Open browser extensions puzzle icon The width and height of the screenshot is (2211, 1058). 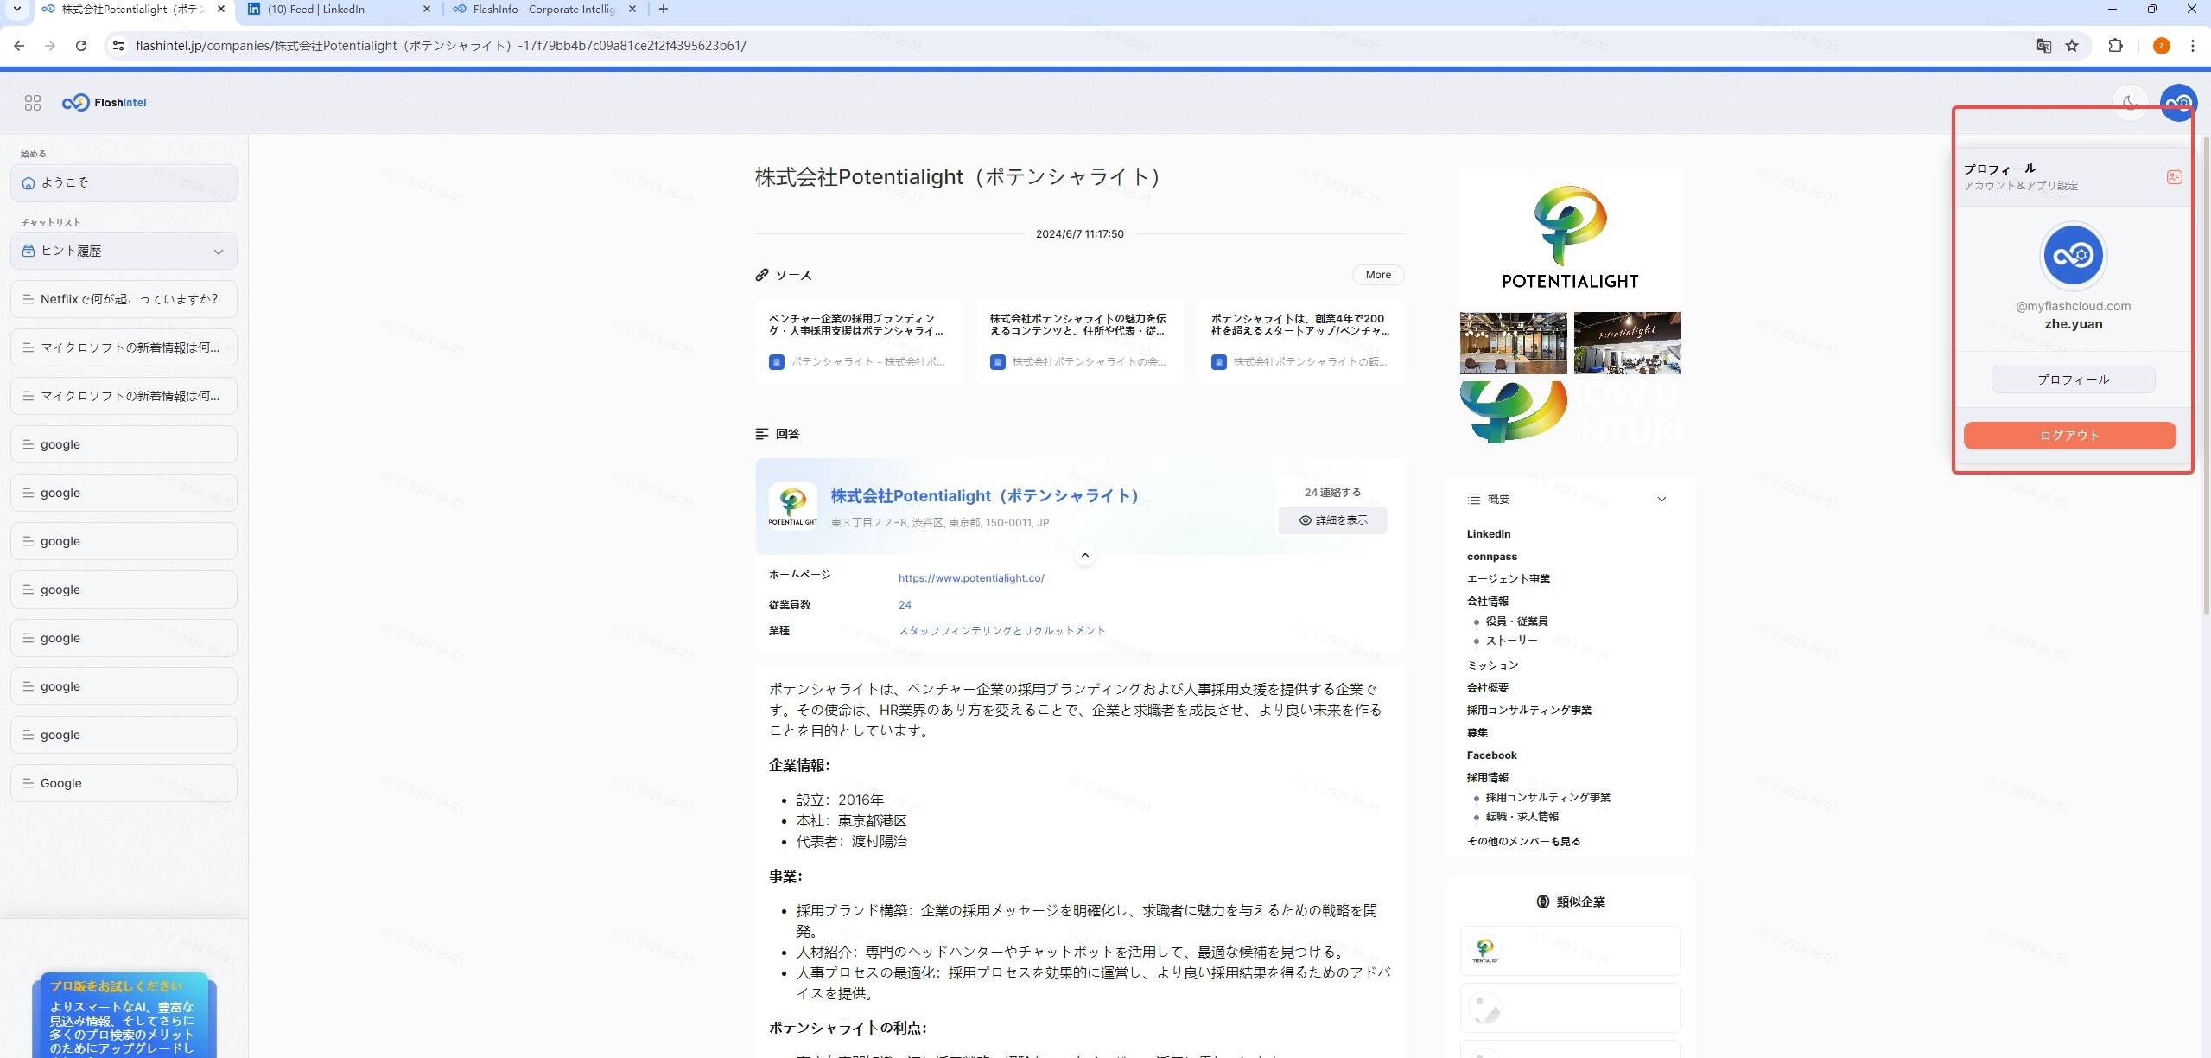point(2115,46)
